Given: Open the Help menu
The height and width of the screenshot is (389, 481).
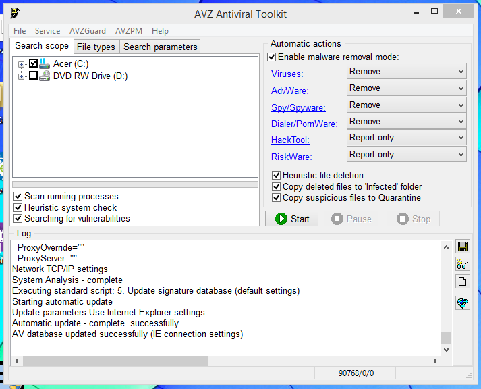Looking at the screenshot, I should click(x=160, y=31).
